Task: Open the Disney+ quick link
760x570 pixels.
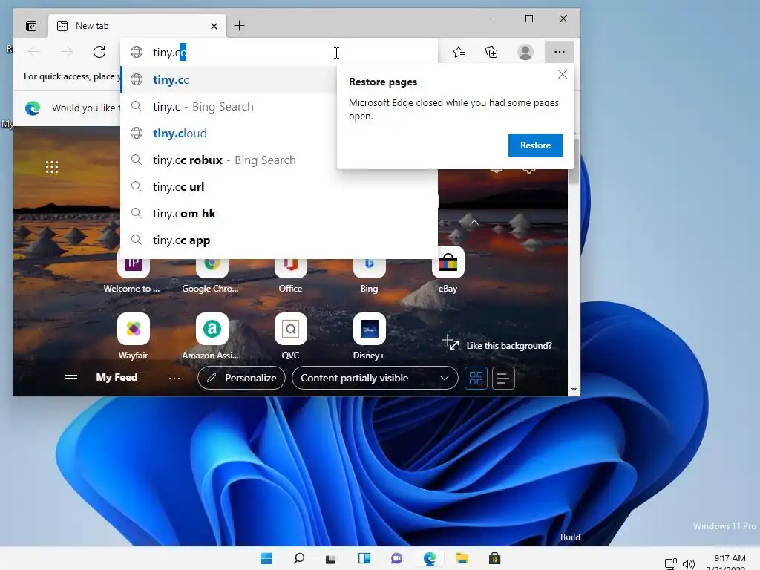Action: click(x=369, y=336)
